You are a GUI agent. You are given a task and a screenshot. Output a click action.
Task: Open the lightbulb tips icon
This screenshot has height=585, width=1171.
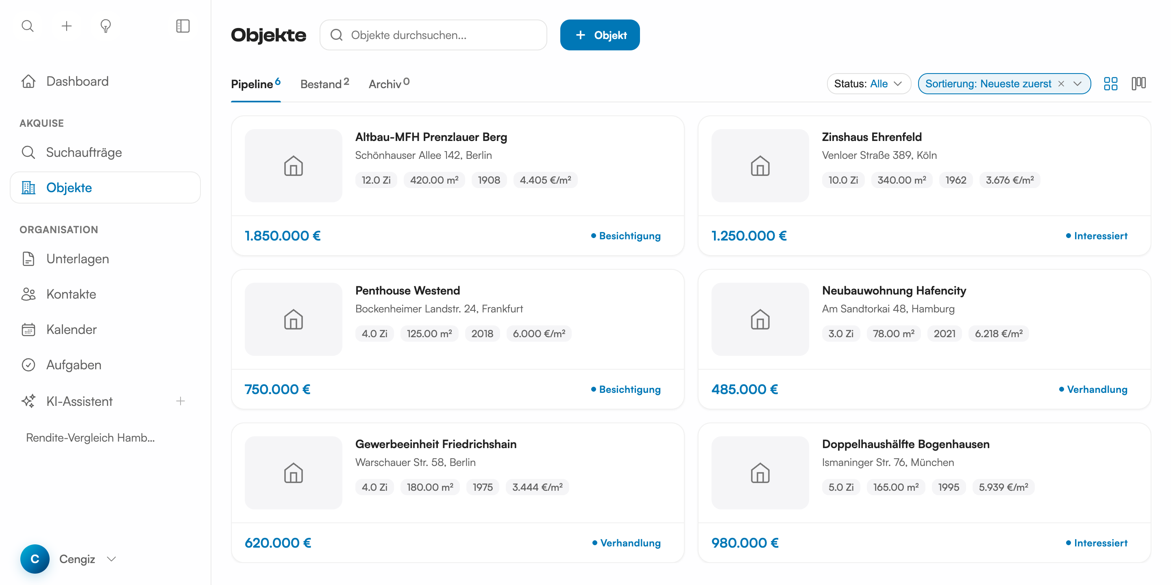click(x=105, y=26)
